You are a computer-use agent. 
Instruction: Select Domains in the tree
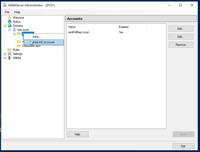coord(18,26)
